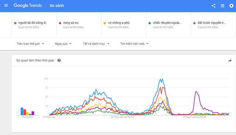Click the purple peak on the chart
The width and height of the screenshot is (236, 135).
click(196, 91)
